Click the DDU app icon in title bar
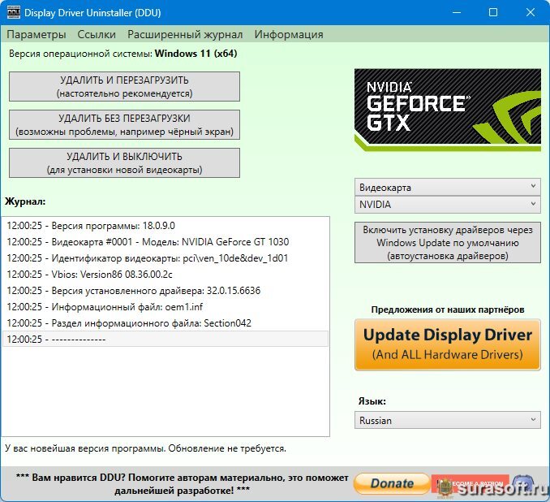This screenshot has height=502, width=550. tap(14, 13)
